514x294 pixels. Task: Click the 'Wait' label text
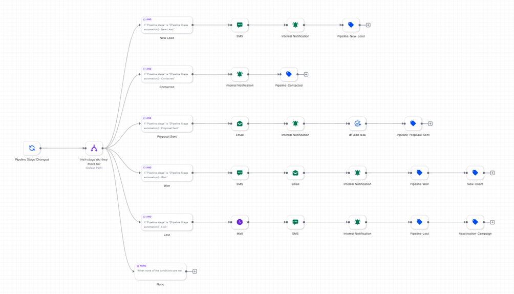(240, 234)
